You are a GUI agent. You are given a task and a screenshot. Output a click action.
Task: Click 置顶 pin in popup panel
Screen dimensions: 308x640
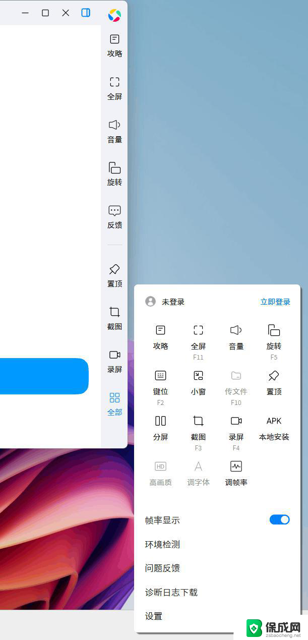(274, 383)
